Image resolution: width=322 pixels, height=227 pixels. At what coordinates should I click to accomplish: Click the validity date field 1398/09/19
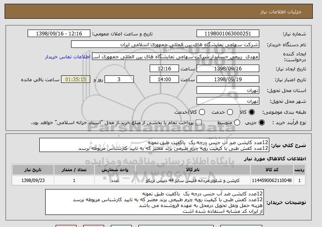point(228,80)
